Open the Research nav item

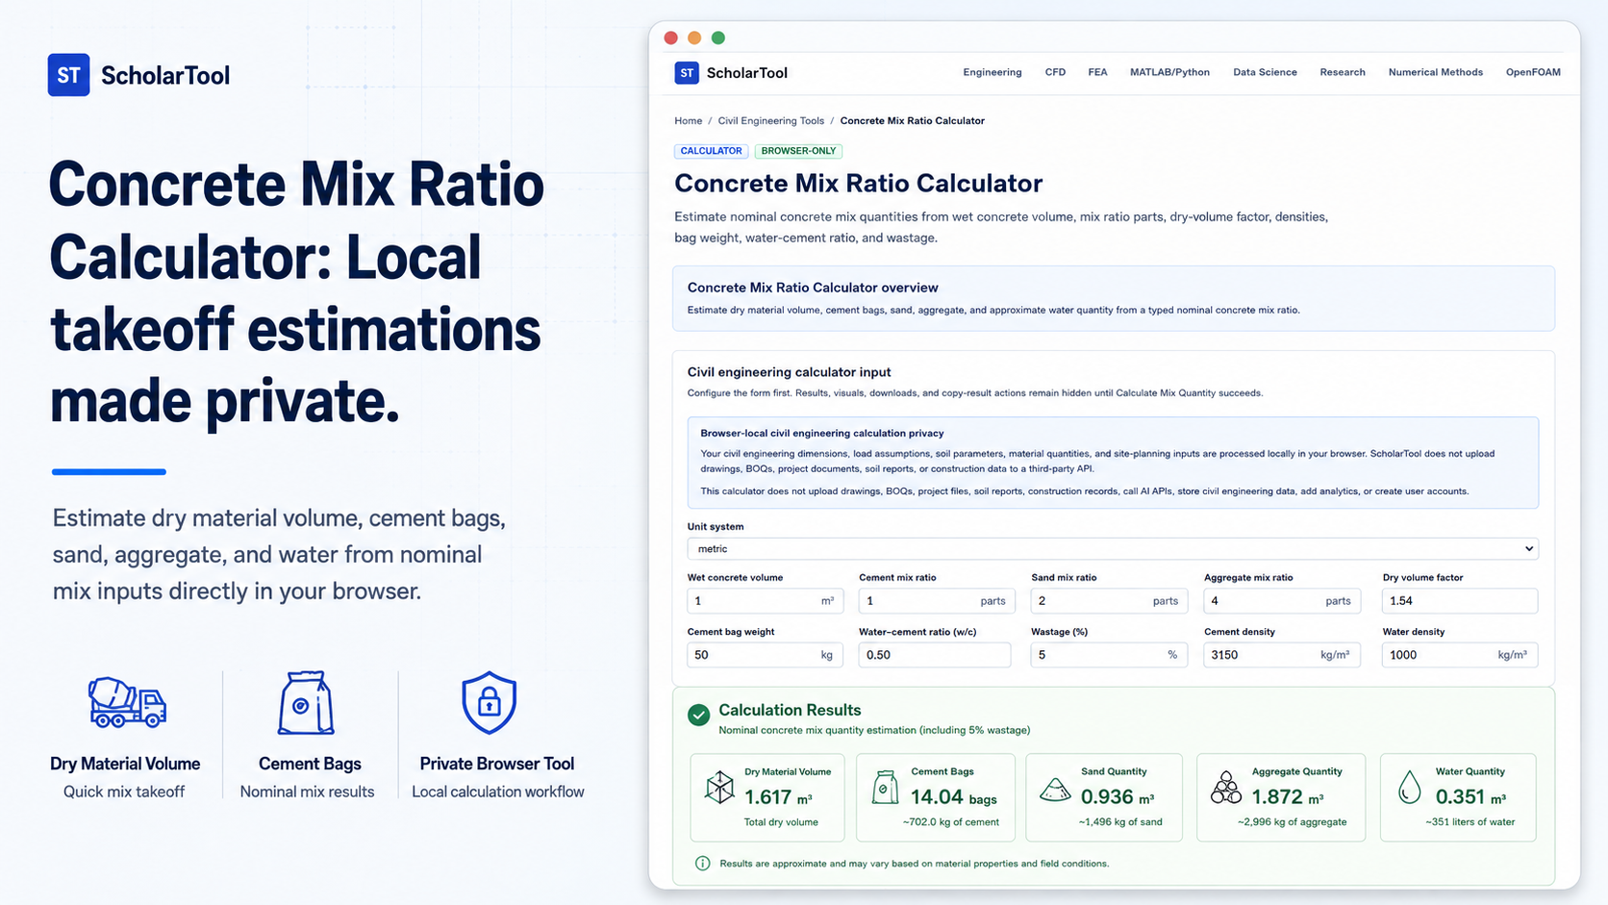point(1343,72)
